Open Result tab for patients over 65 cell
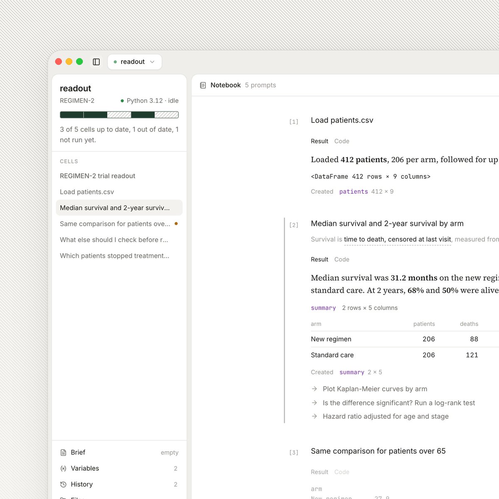 [319, 472]
